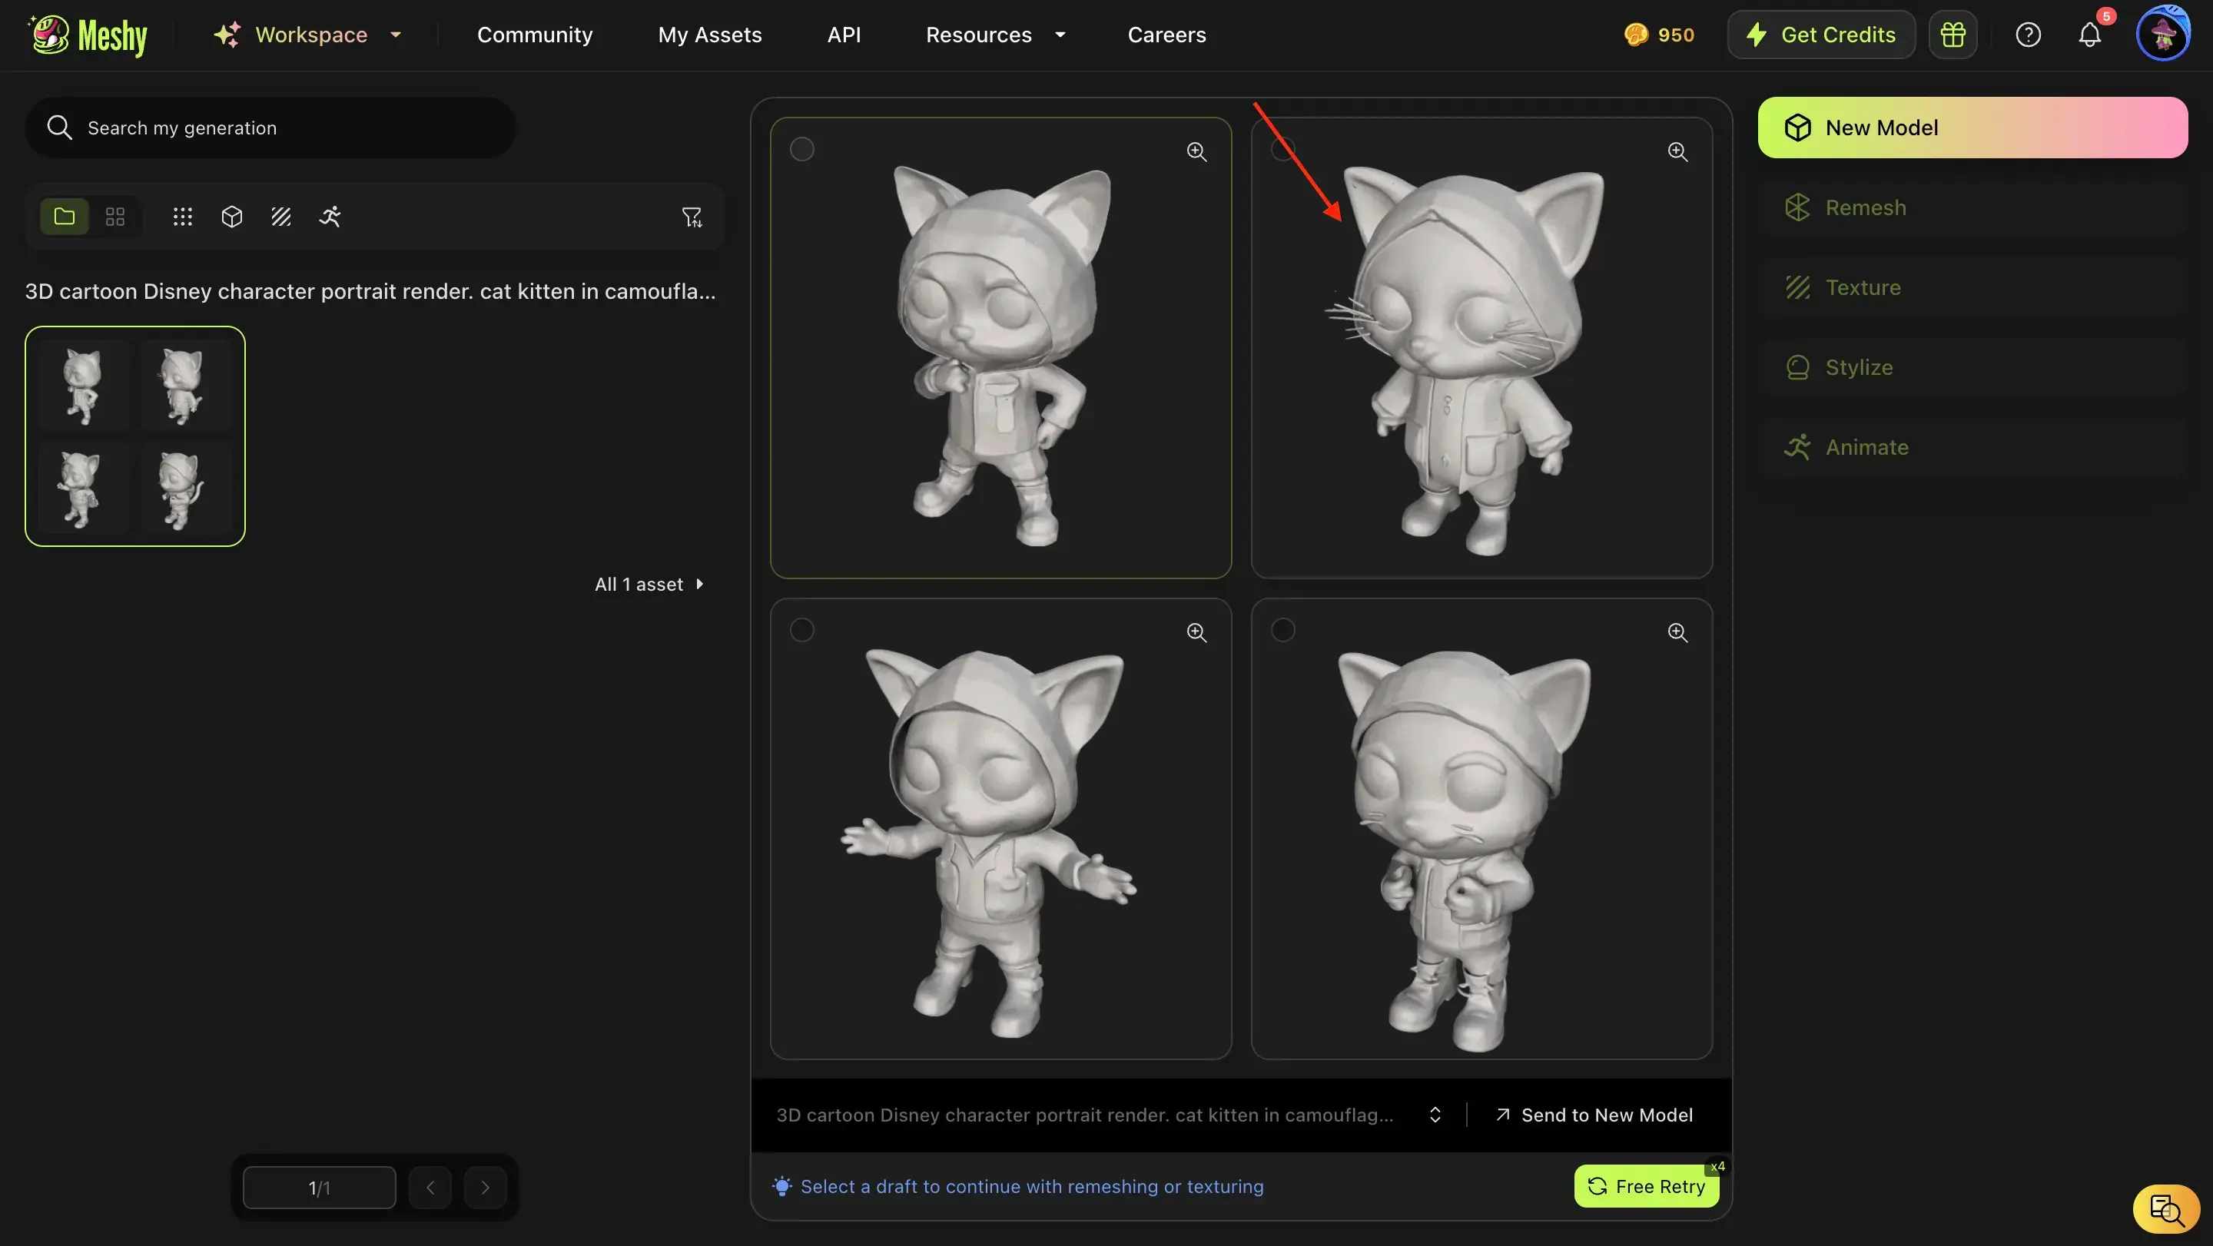Select the bottom-left draft radio circle

(x=801, y=631)
